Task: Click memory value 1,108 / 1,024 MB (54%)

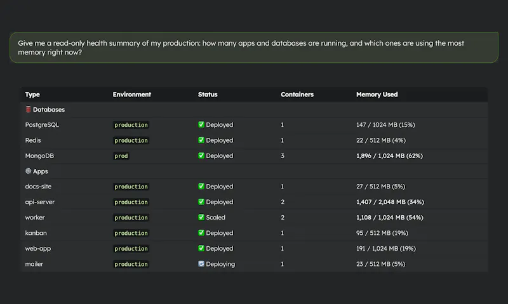Action: click(390, 218)
